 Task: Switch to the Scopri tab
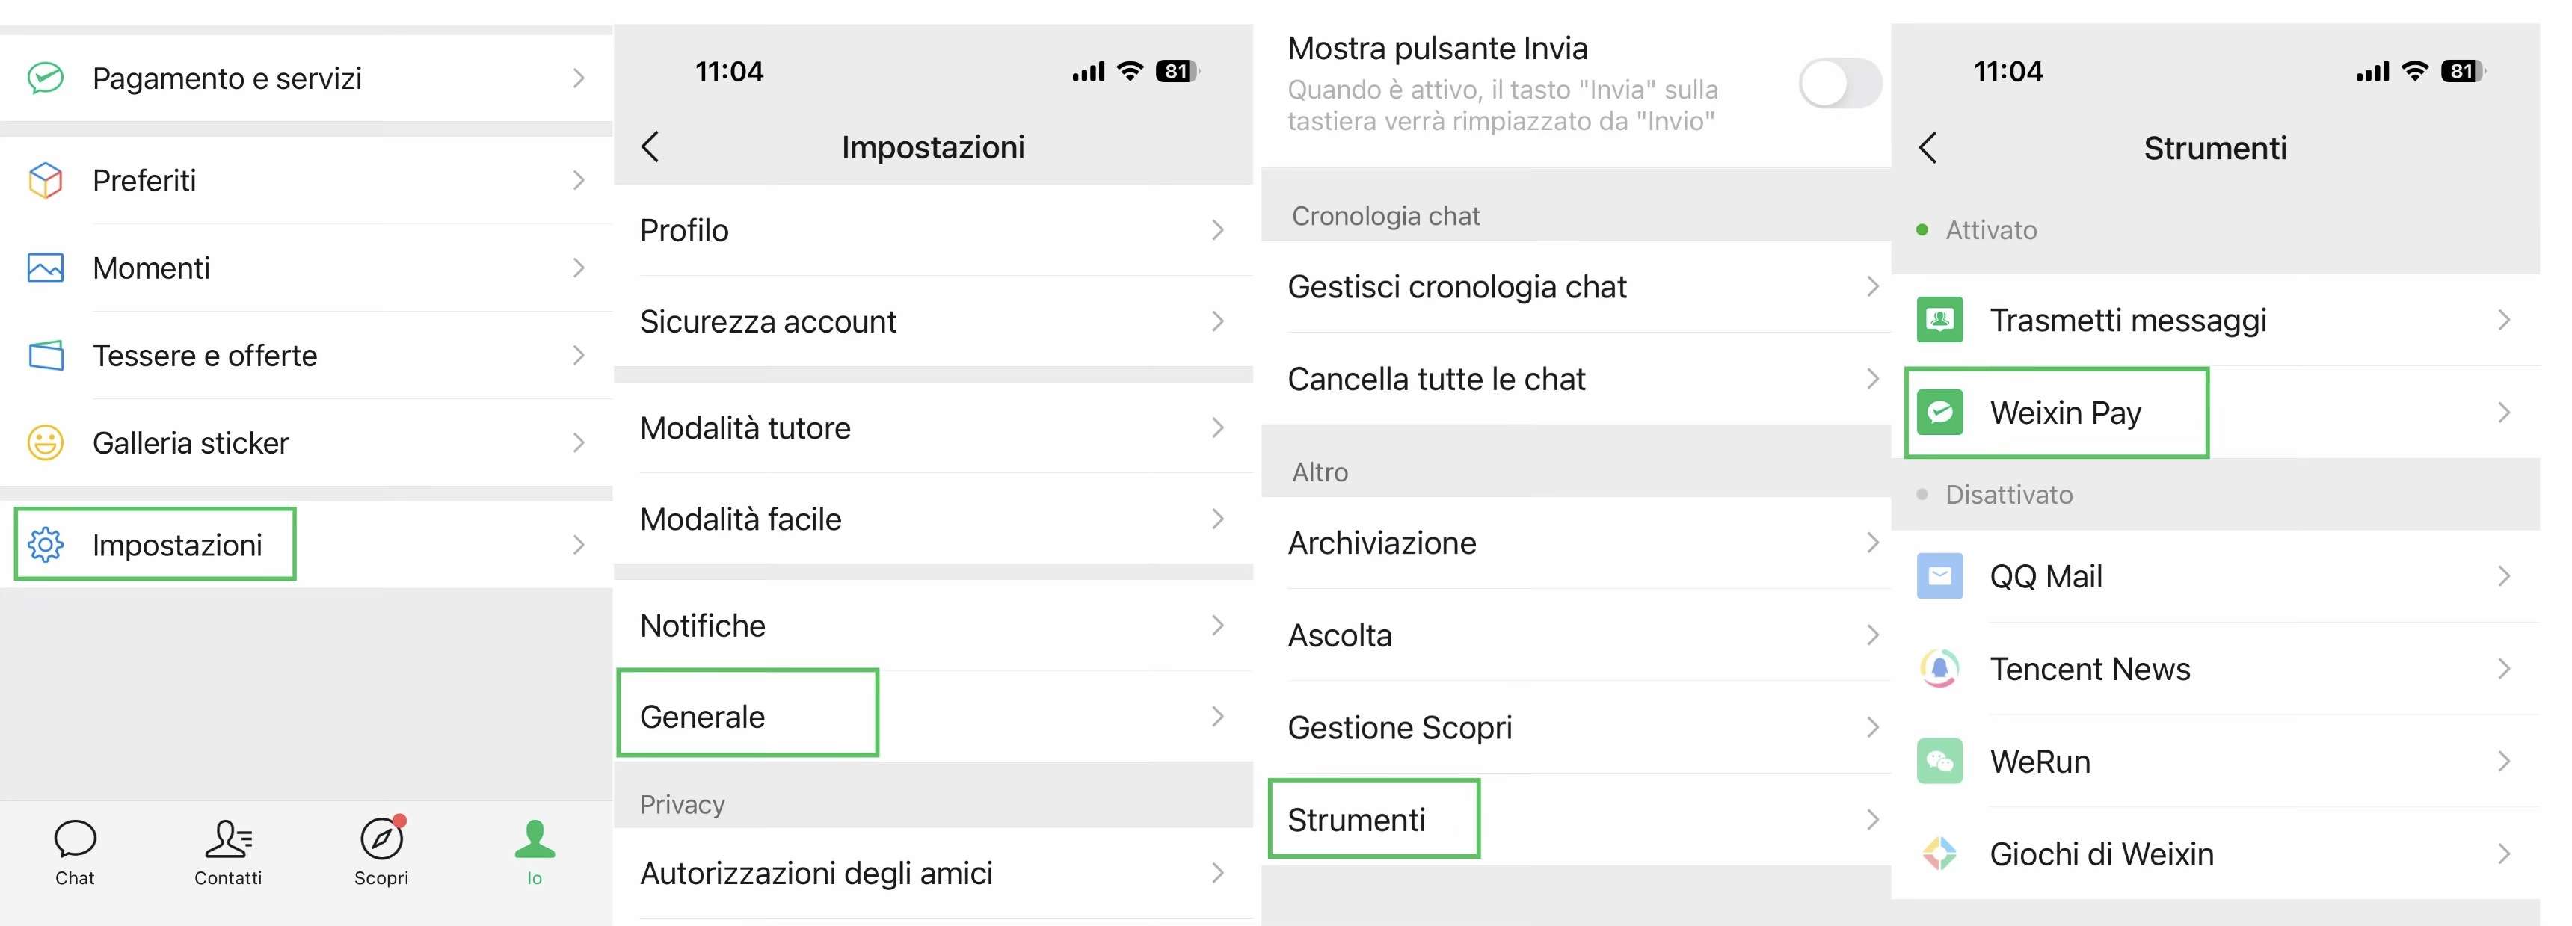pos(381,852)
